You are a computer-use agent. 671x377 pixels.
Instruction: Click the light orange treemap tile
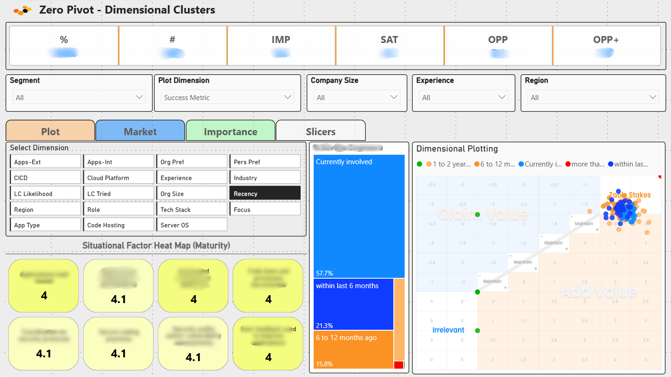click(x=399, y=319)
